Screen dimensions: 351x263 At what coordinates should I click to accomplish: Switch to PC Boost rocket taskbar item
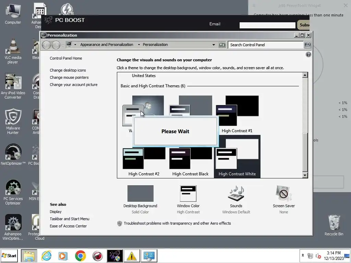[x=114, y=255]
